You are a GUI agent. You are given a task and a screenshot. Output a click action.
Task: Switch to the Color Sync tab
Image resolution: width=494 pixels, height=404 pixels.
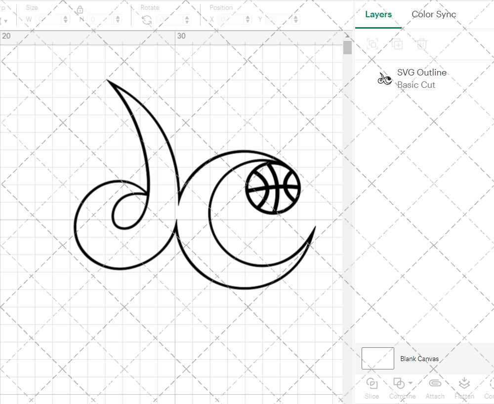[434, 14]
